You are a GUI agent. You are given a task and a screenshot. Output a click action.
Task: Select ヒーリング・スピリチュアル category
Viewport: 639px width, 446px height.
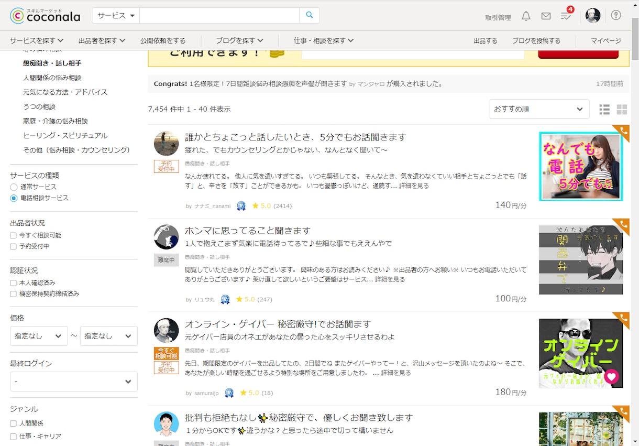pos(65,135)
